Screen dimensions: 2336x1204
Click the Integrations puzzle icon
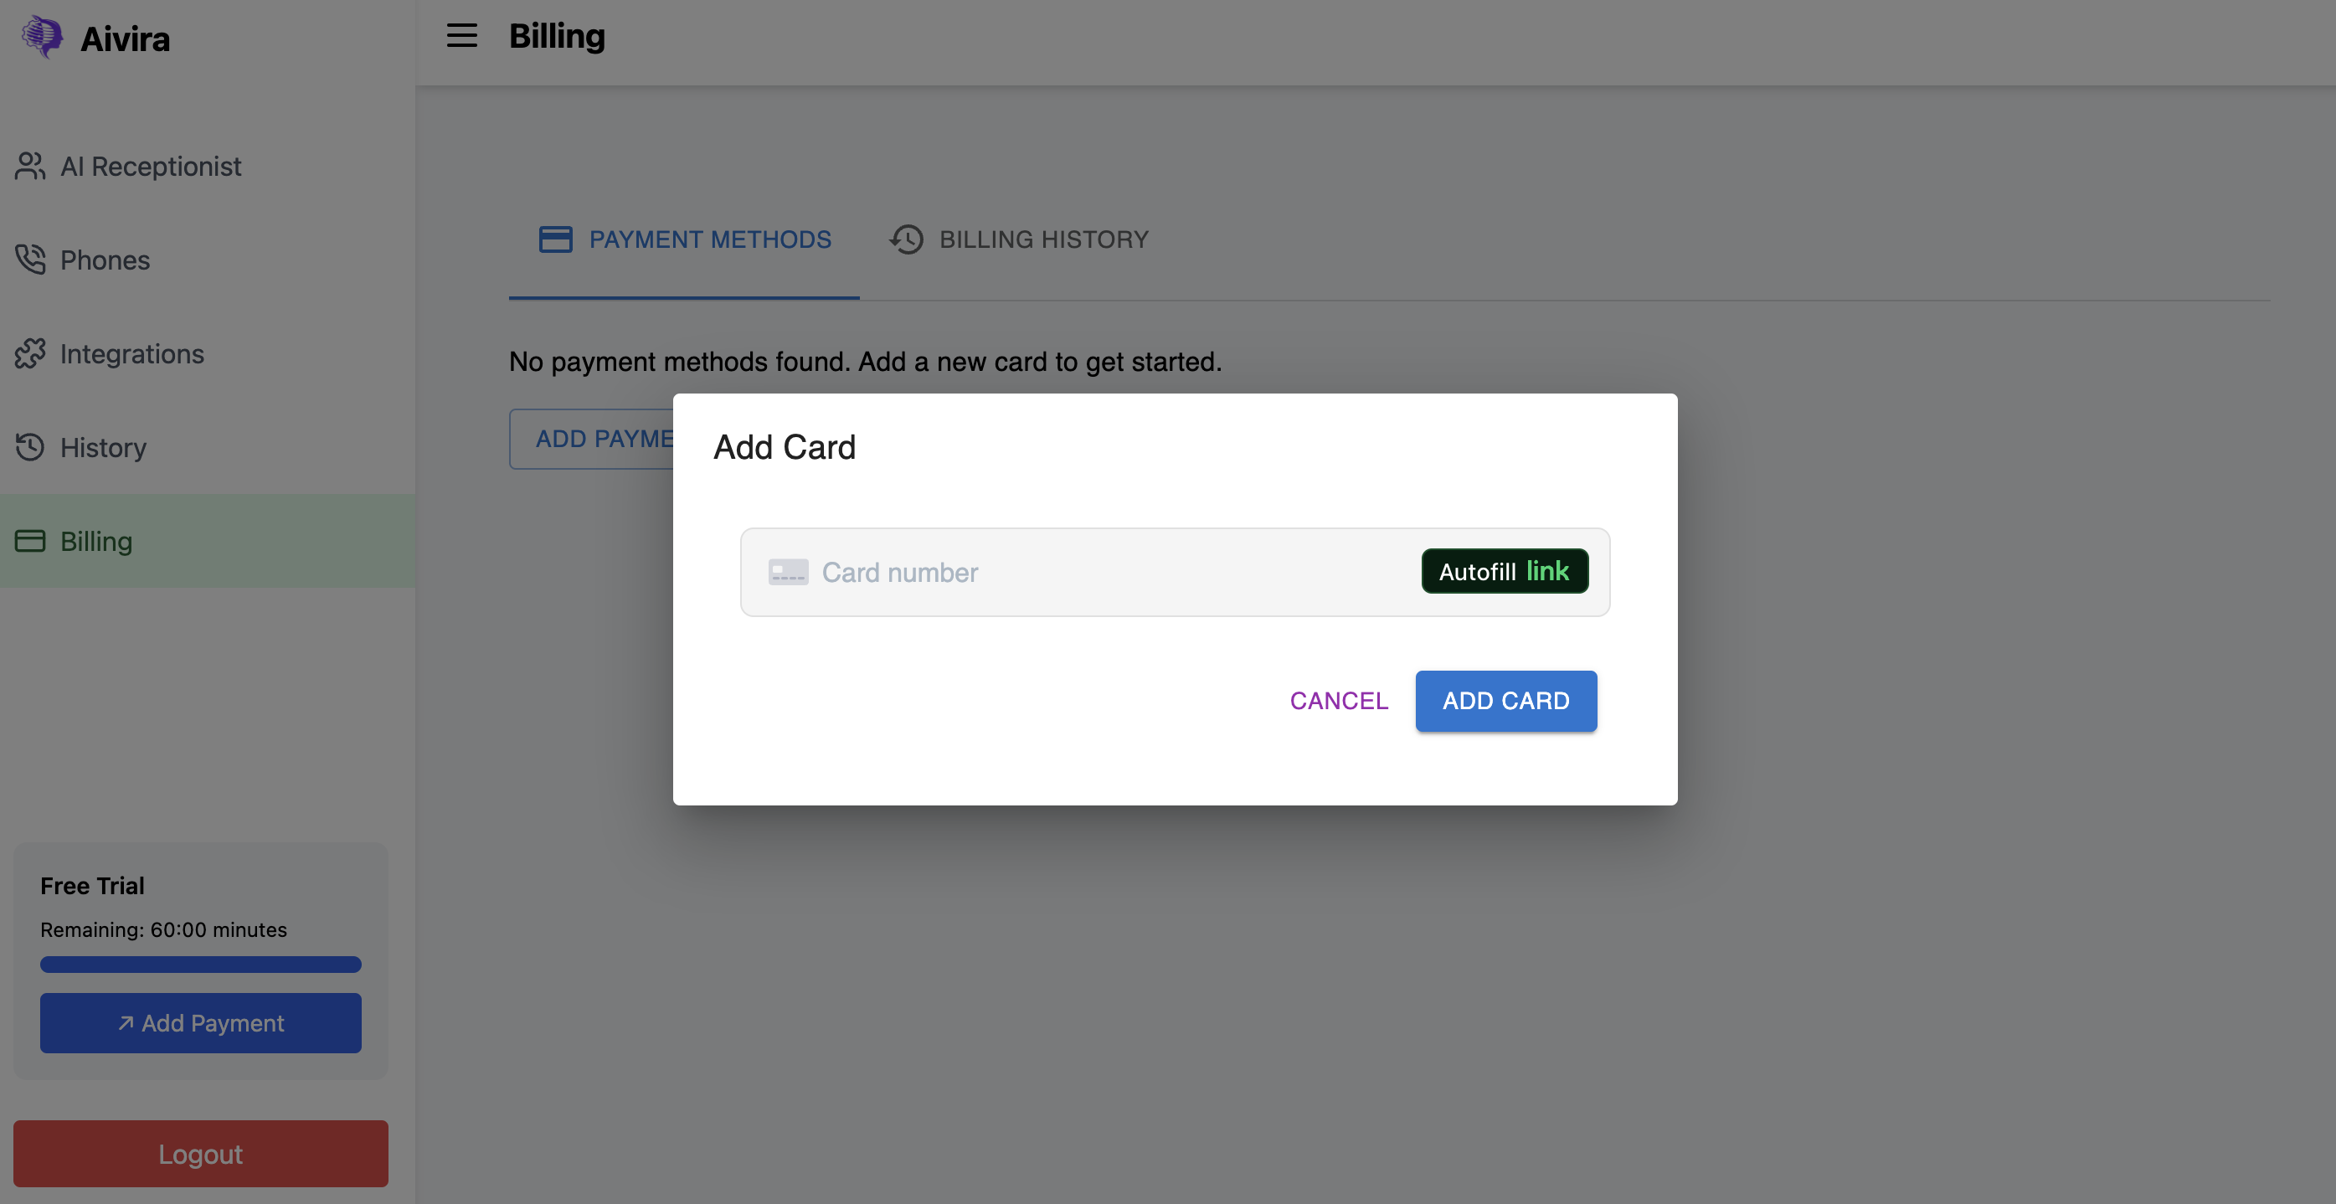tap(30, 353)
